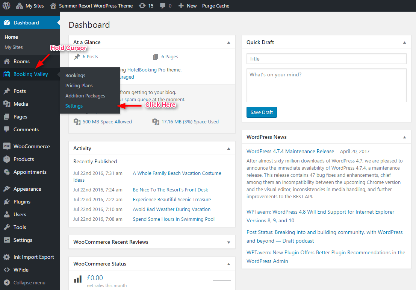The width and height of the screenshot is (416, 290).
Task: Select My Sites under Dashboard in sidebar
Action: click(14, 47)
